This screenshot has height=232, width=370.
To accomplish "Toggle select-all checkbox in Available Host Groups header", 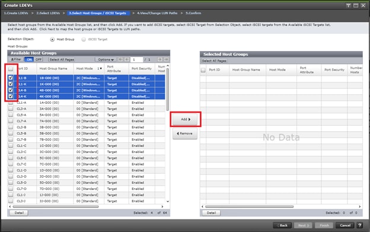I will [x=11, y=69].
